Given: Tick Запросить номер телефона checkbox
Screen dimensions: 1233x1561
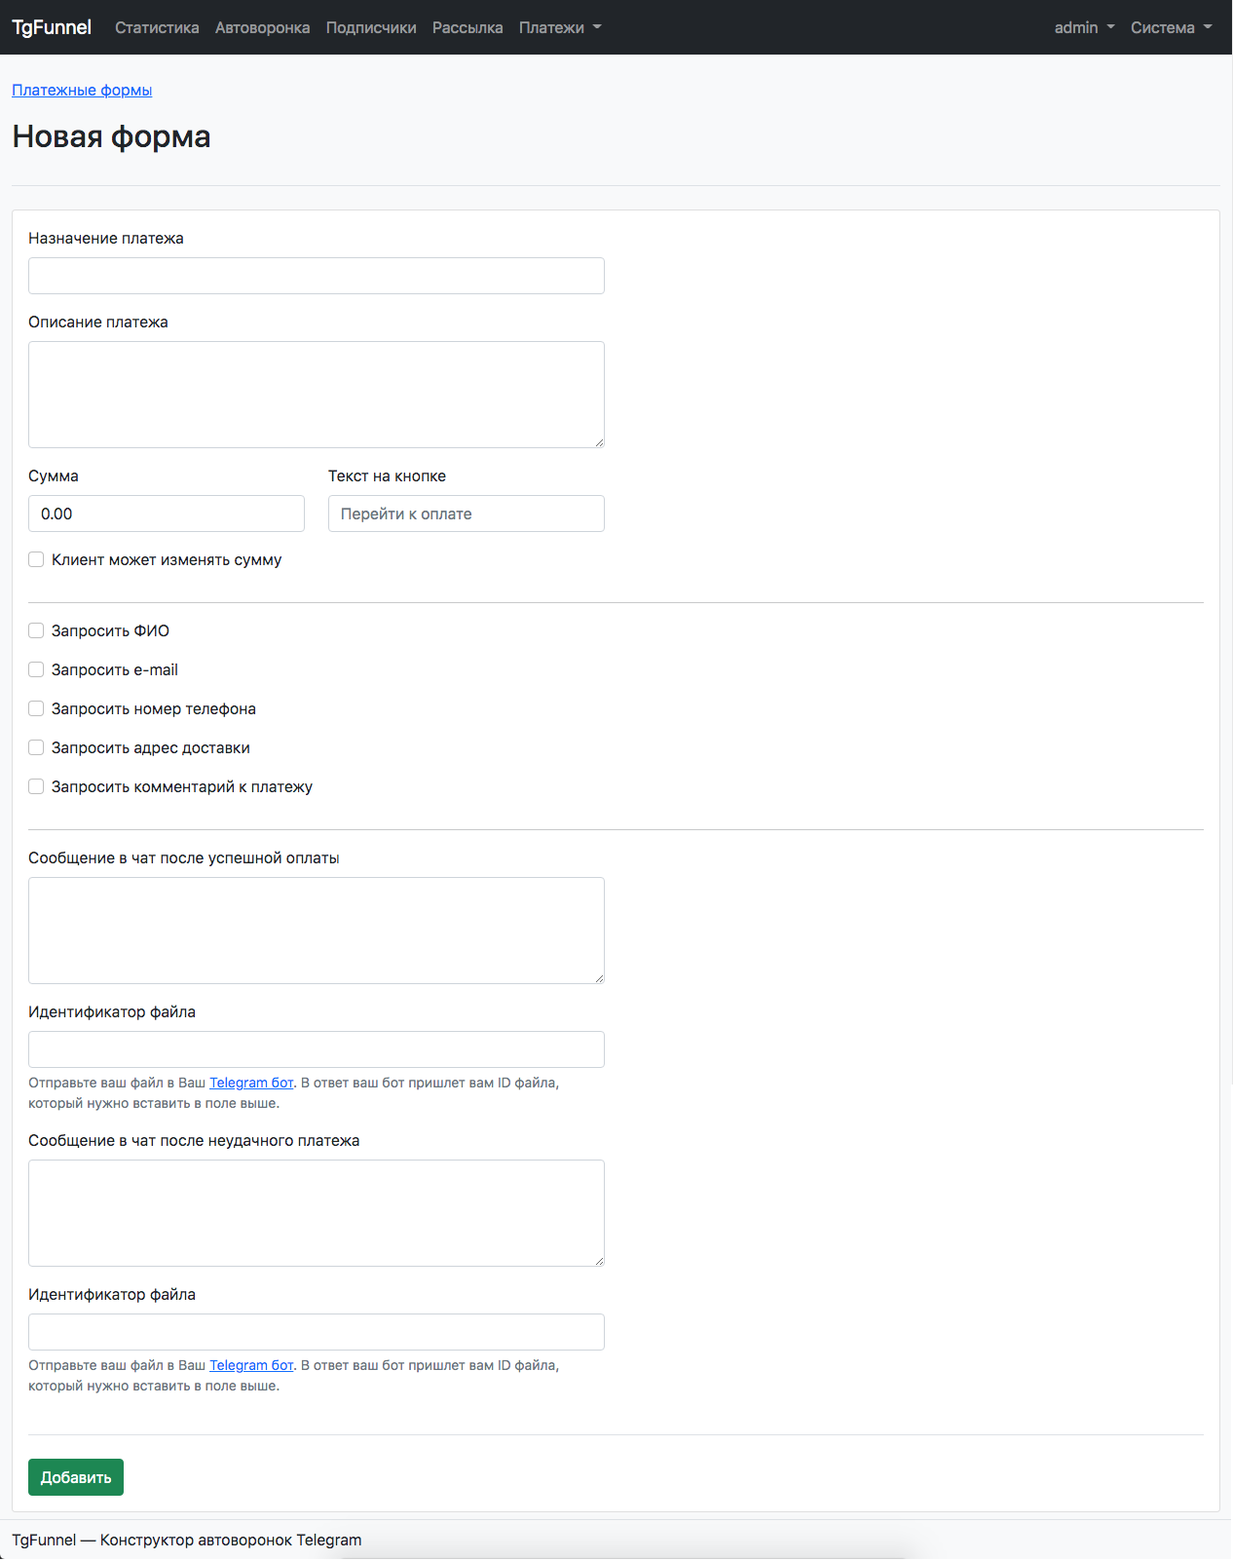Looking at the screenshot, I should point(36,708).
